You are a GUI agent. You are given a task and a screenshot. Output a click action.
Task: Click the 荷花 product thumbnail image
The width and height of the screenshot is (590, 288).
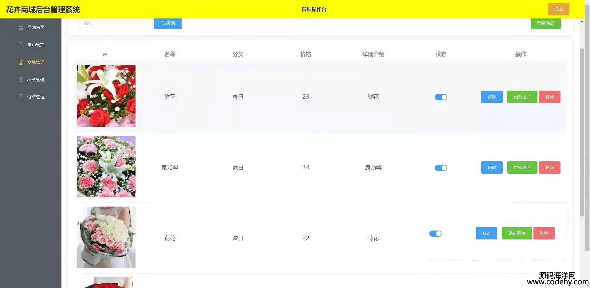click(x=106, y=237)
